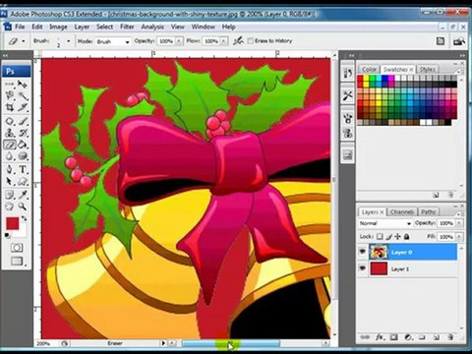Select the Path Selection tool
This screenshot has width=472, height=354.
click(10, 181)
